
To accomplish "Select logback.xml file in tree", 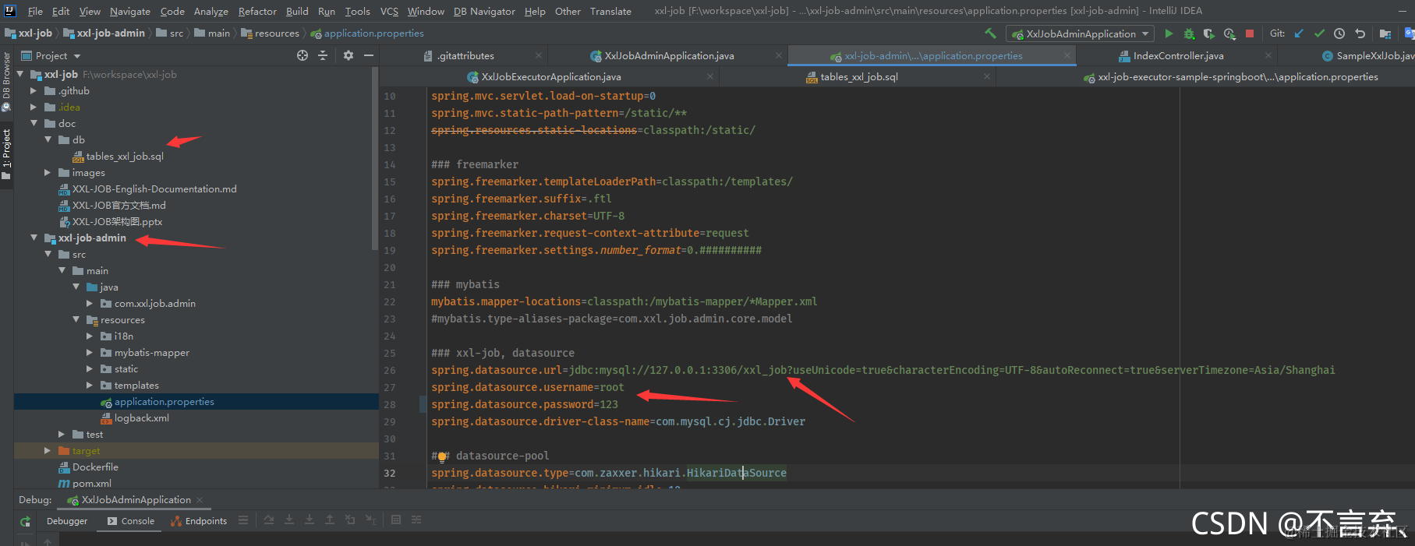I will coord(141,417).
